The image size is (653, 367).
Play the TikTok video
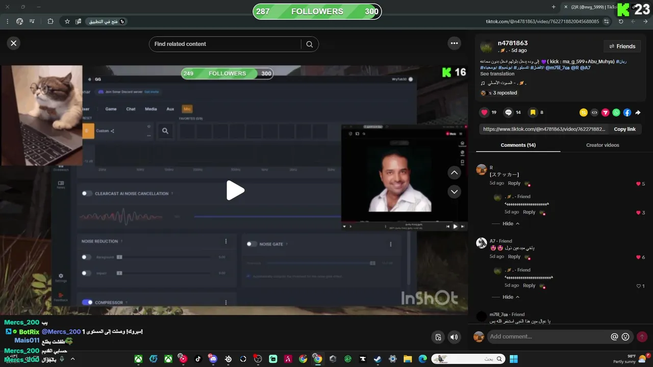(235, 190)
